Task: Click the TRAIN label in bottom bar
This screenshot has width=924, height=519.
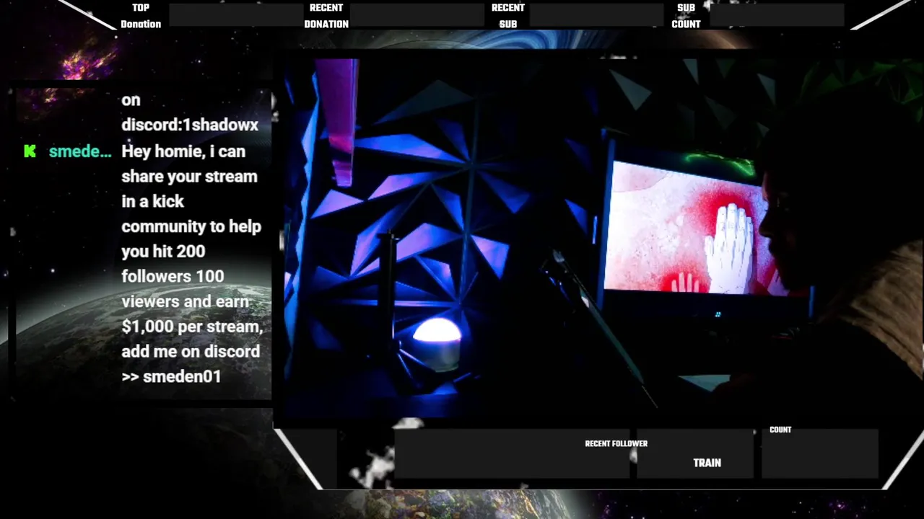Action: (707, 463)
